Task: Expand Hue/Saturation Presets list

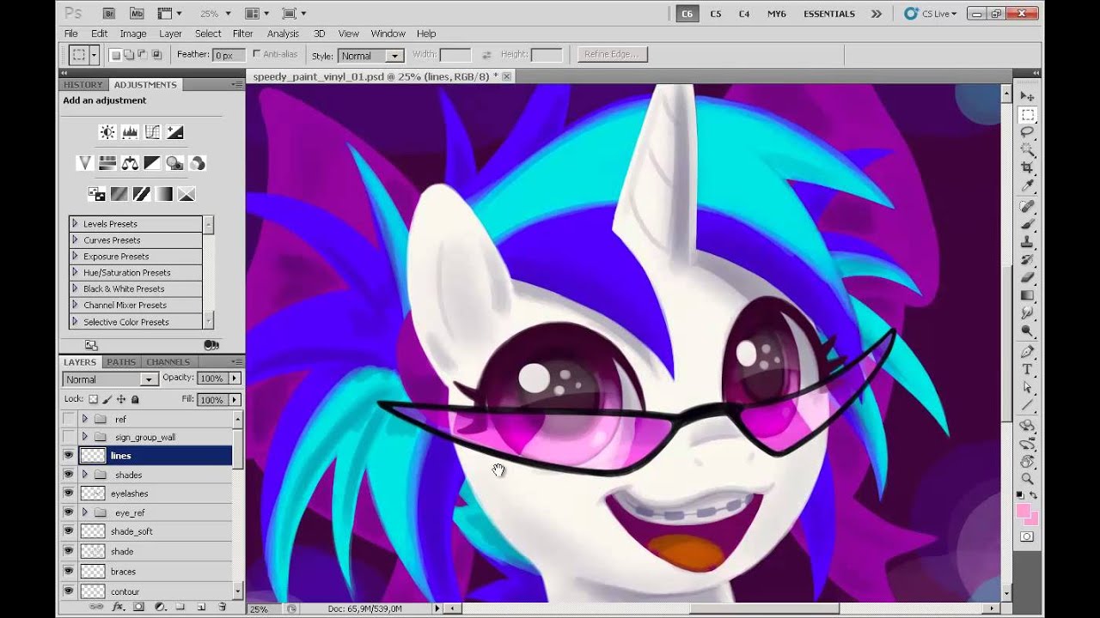Action: pyautogui.click(x=75, y=272)
